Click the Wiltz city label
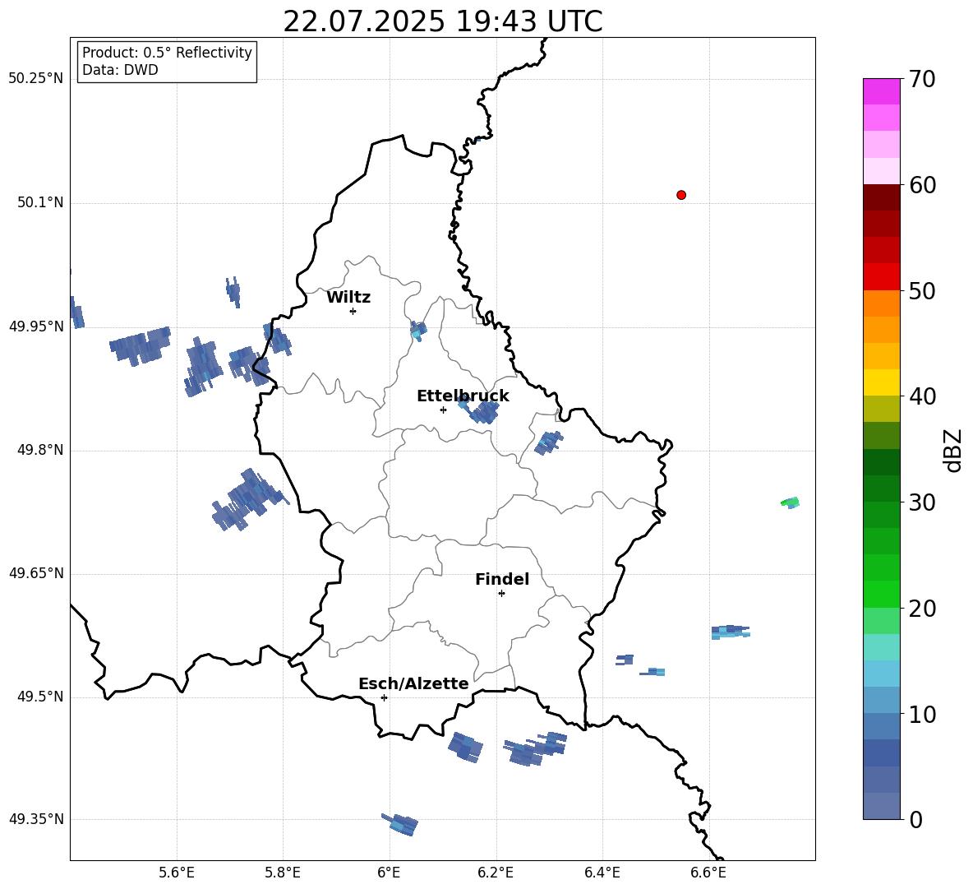The width and height of the screenshot is (973, 889). [348, 298]
